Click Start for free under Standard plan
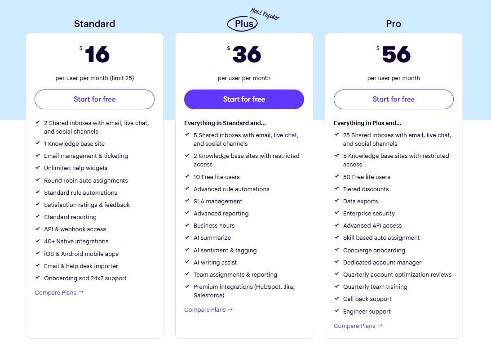The image size is (491, 345). click(x=94, y=99)
